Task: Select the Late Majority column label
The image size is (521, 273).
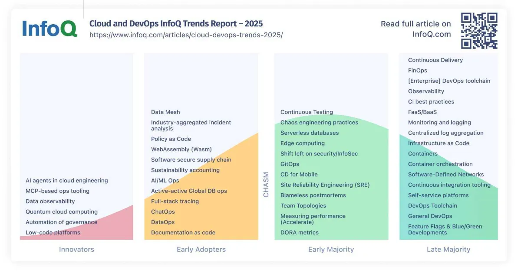Action: tap(448, 249)
